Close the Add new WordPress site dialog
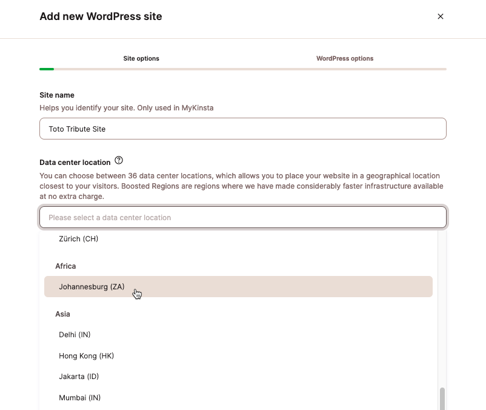Image resolution: width=486 pixels, height=410 pixels. tap(441, 16)
